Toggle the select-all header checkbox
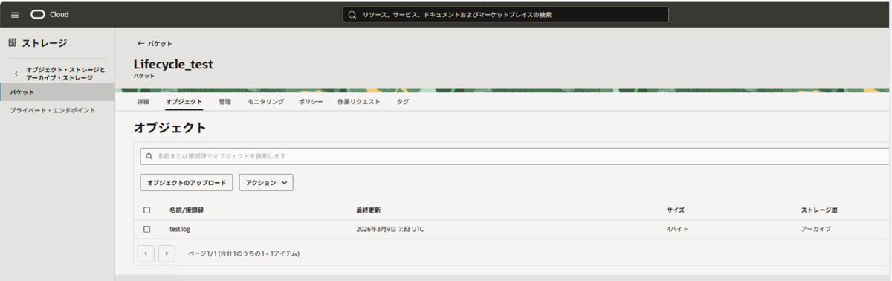 [x=146, y=210]
